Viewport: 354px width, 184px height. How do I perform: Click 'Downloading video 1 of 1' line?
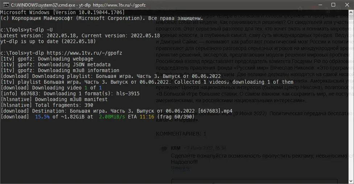(51, 88)
